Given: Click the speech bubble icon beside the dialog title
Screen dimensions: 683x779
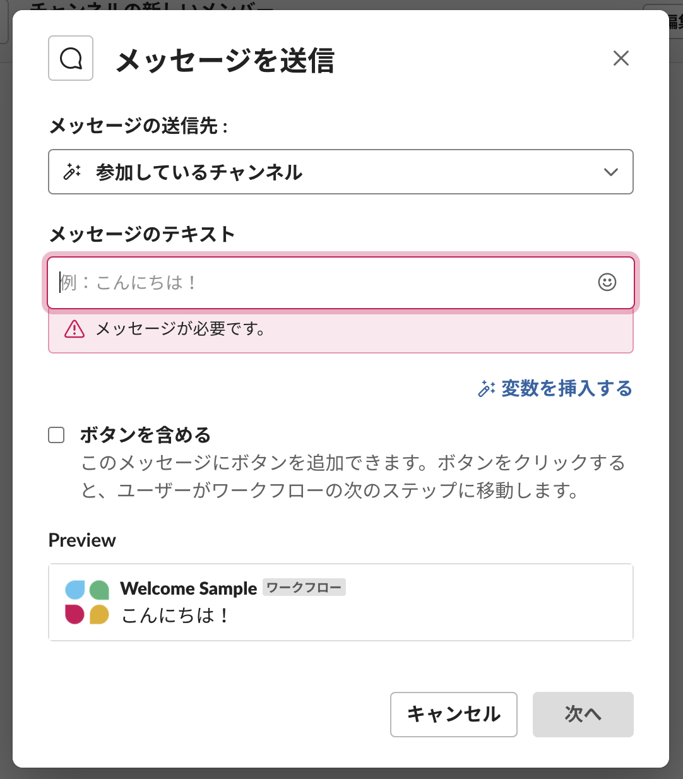Looking at the screenshot, I should (71, 58).
